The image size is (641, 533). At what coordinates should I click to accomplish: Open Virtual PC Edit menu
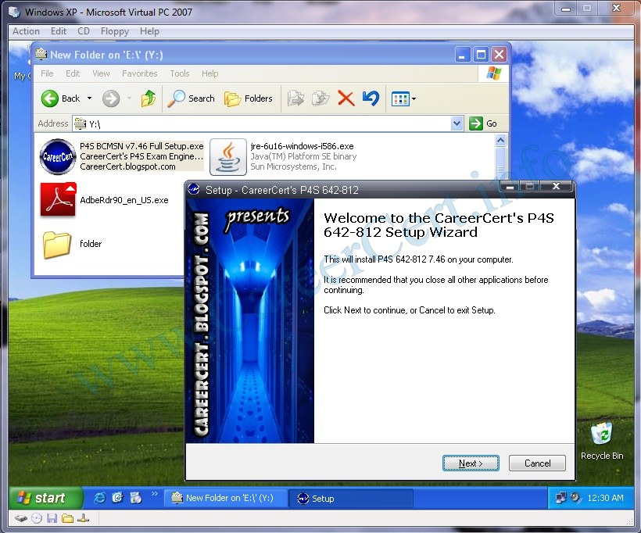pyautogui.click(x=59, y=31)
